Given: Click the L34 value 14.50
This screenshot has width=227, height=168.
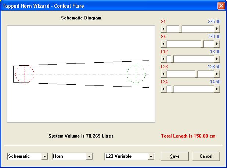Looking at the screenshot, I should [215, 82].
